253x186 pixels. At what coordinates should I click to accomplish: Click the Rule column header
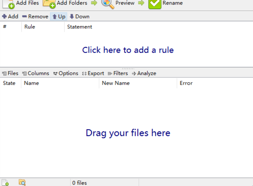[43, 27]
